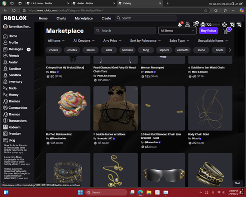Expand the All Items filter dropdown
Viewport: 246px width, 197px height.
(56, 41)
